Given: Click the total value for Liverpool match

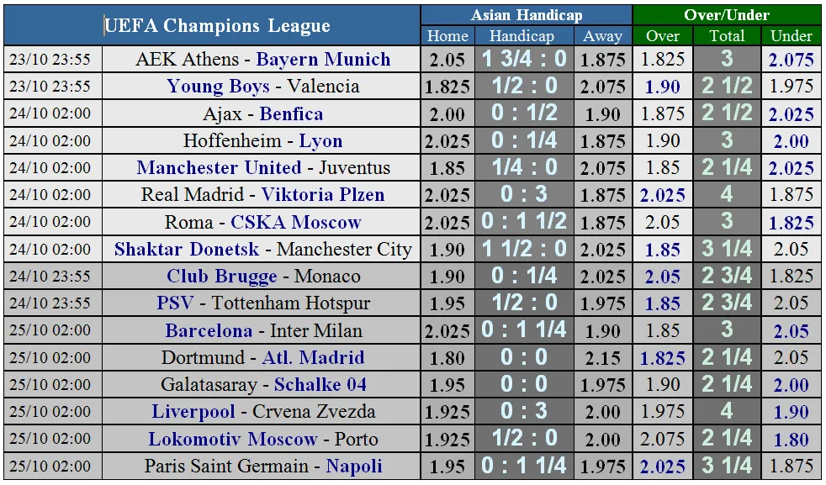Looking at the screenshot, I should point(726,412).
